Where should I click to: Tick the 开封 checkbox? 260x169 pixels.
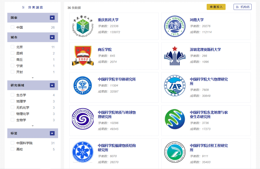pos(12,72)
